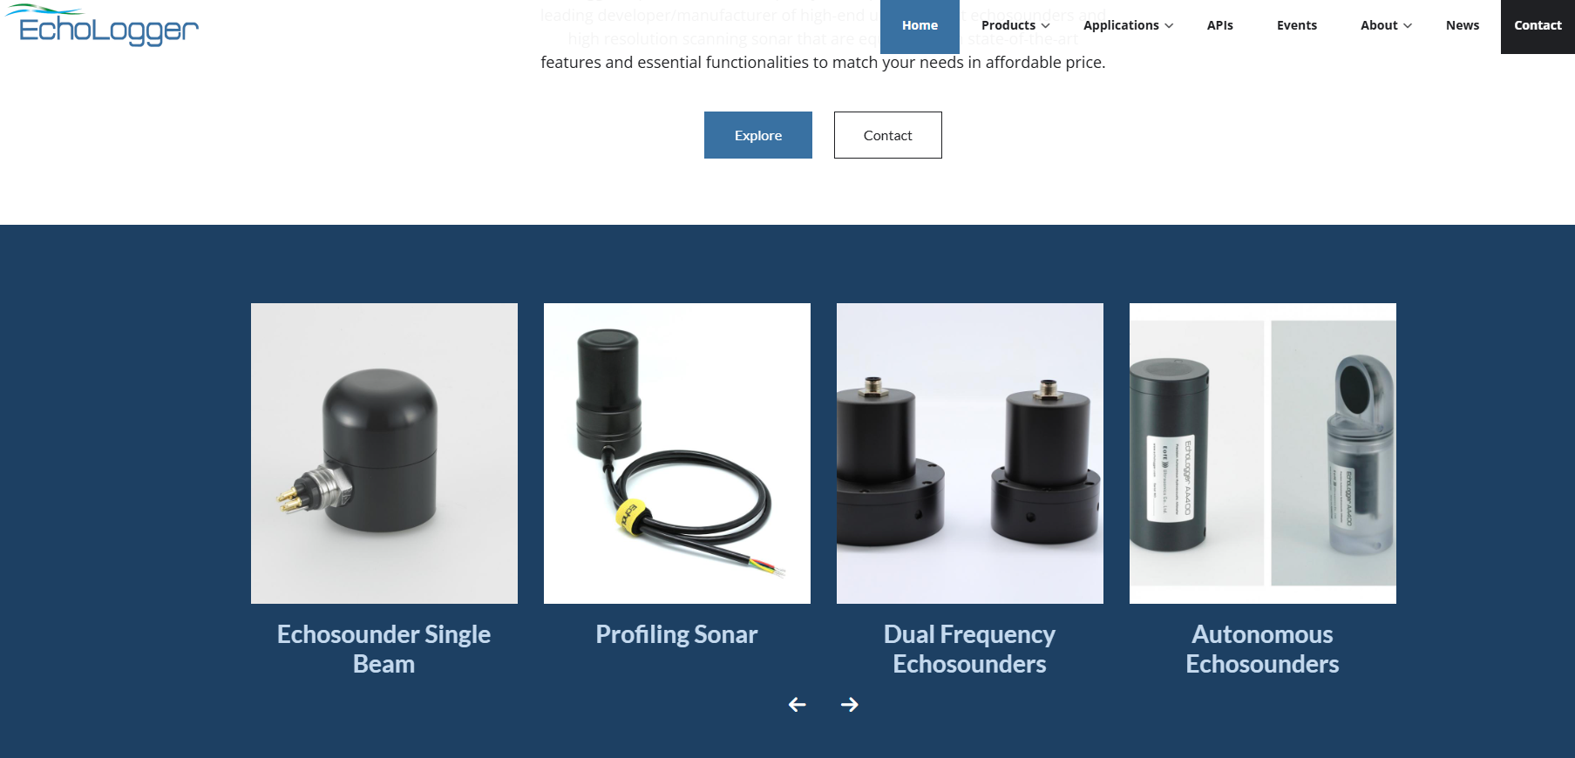Screen dimensions: 1575x758
Task: Follow the Autonomous Echosounders title link
Action: tap(1263, 649)
